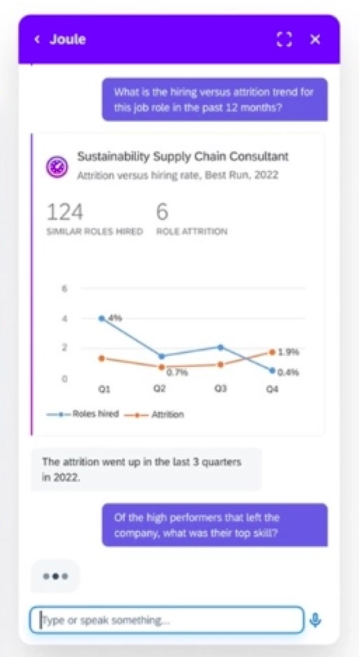Click the X icon in the purple header

click(x=315, y=39)
